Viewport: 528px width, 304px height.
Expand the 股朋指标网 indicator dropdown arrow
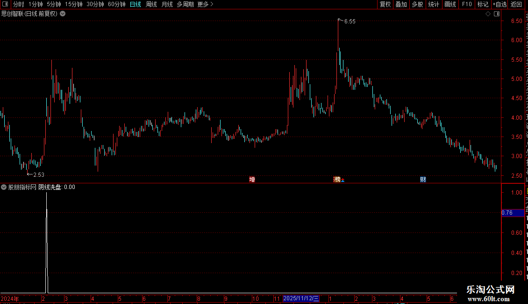click(4, 187)
